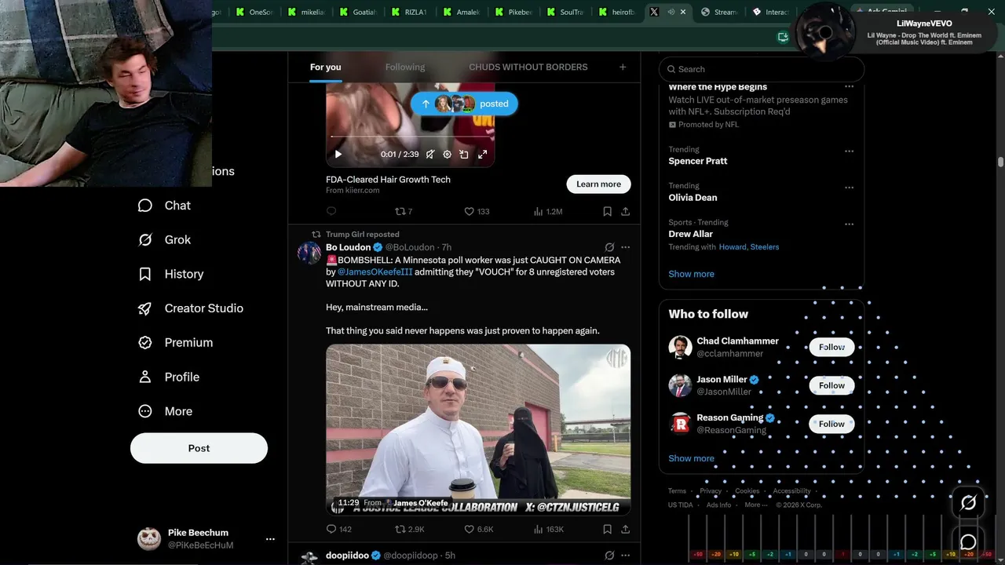1005x565 pixels.
Task: Follow Reason Gaming
Action: pyautogui.click(x=831, y=424)
